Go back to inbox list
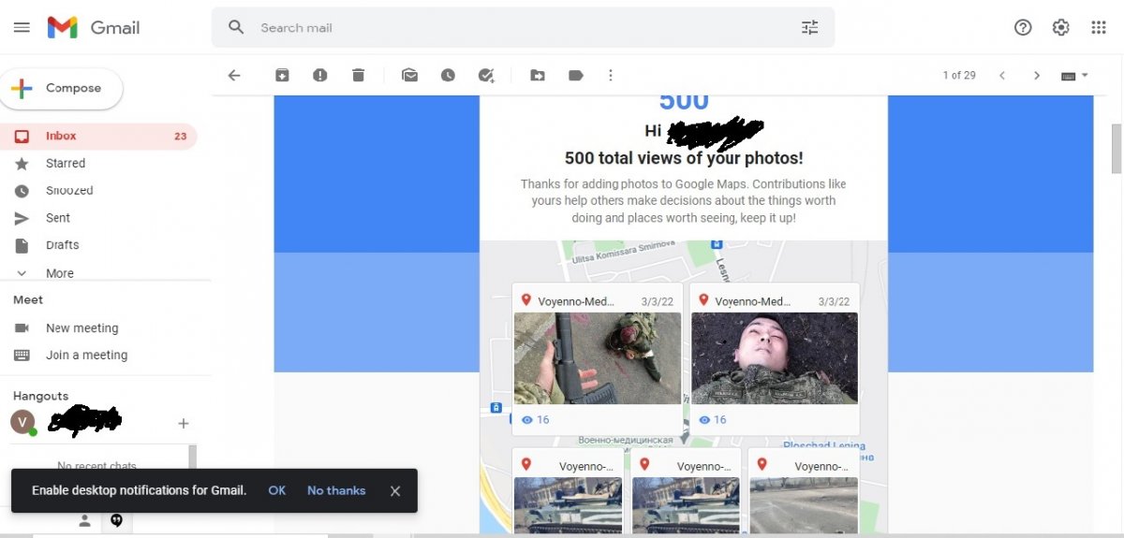 (234, 76)
